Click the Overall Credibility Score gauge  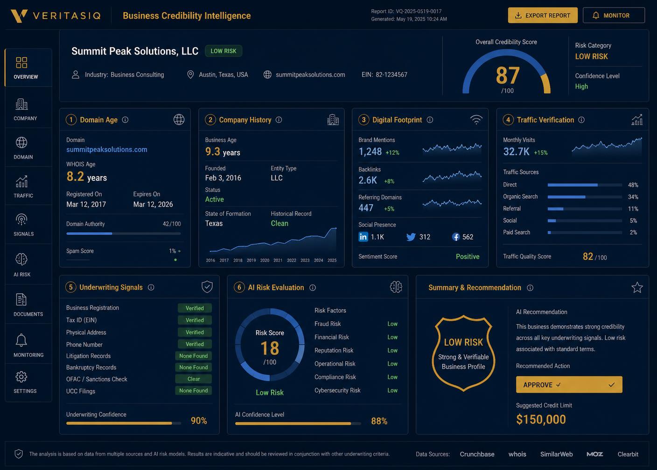point(507,72)
